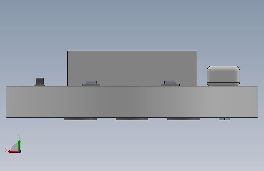The image size is (264, 171).
Task: Select the right bluish clip on the block
Action: click(x=170, y=82)
